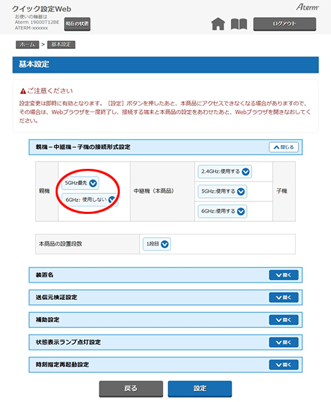
Task: Open the 5GHz:使用する child dropdown
Action: (222, 191)
